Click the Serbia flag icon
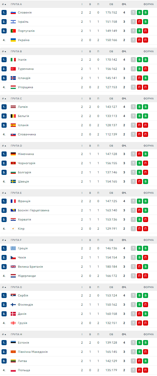This screenshot has width=157, height=376. click(13, 295)
